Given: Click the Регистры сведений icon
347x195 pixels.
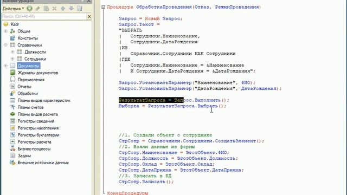Looking at the screenshot, I should [12, 121].
